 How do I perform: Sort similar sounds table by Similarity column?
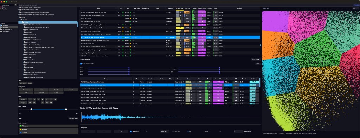tap(254, 79)
